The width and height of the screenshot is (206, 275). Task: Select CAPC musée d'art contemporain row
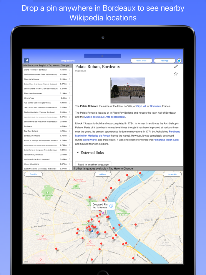tap(47, 107)
